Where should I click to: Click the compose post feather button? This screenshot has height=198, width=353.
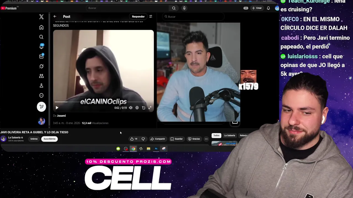(41, 107)
